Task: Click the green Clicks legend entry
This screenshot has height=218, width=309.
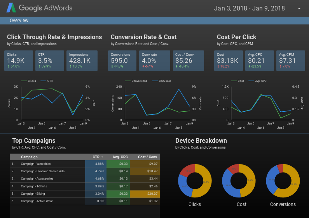Action: click(x=29, y=81)
